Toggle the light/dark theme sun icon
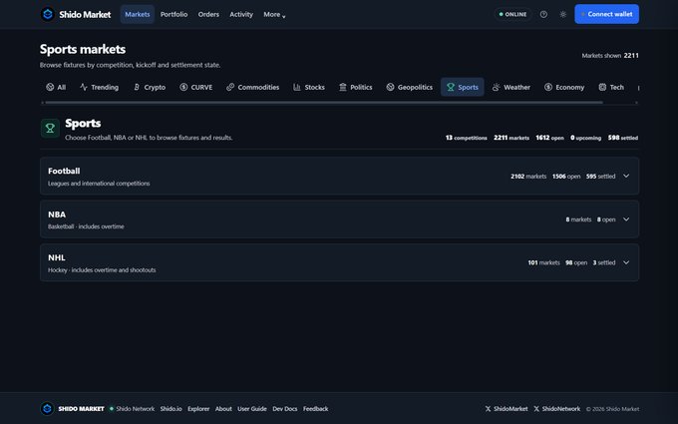The image size is (678, 424). [562, 14]
